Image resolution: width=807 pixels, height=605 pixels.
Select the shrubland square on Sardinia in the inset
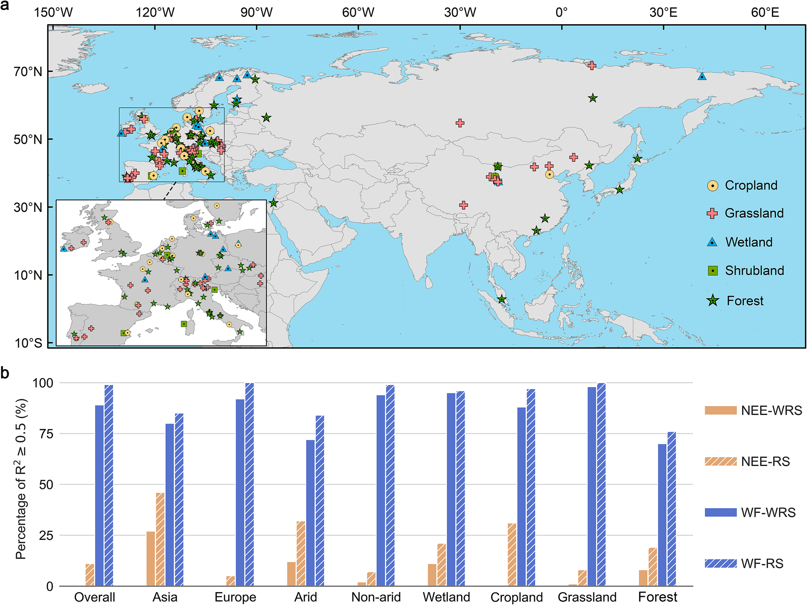[184, 324]
